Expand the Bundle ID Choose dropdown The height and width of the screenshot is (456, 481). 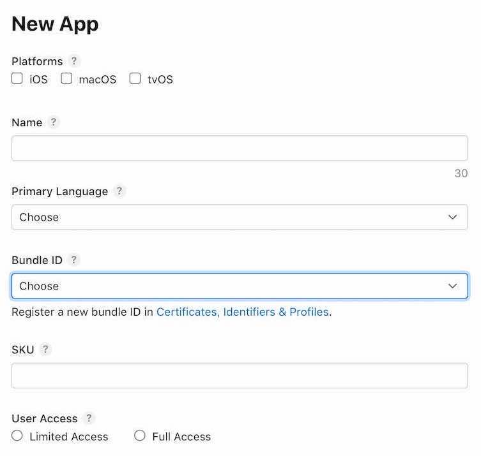(240, 286)
